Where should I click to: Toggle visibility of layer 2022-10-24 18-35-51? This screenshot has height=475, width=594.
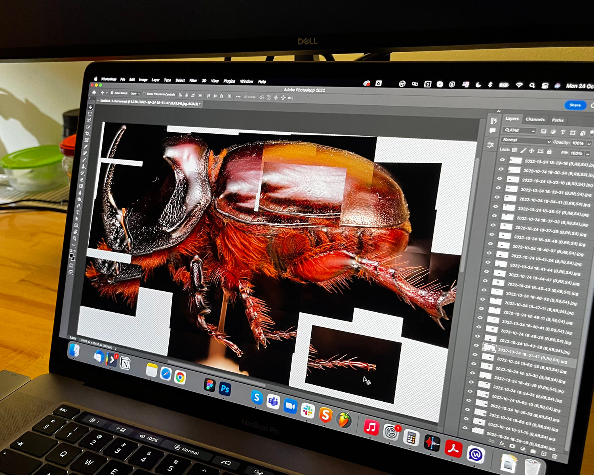[x=495, y=207]
